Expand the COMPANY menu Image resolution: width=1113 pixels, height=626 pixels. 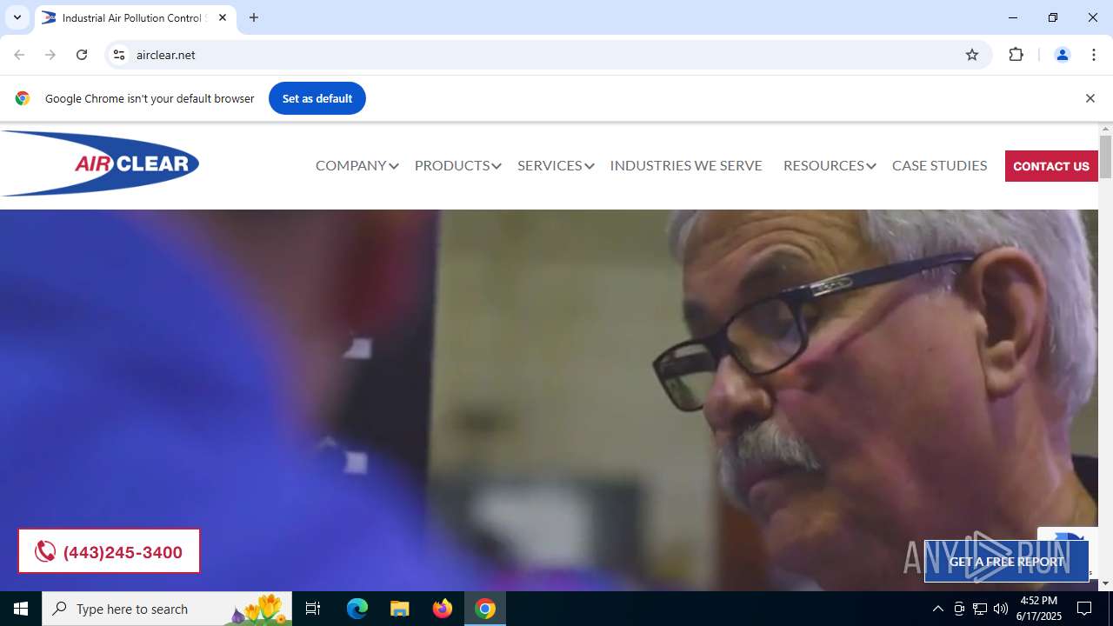tap(357, 165)
